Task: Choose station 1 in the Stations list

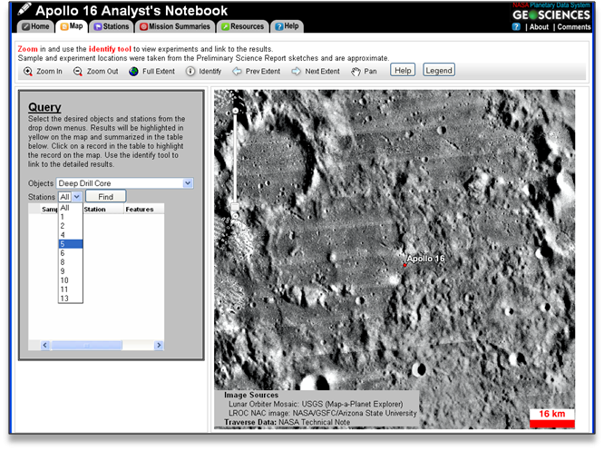Action: [x=71, y=217]
